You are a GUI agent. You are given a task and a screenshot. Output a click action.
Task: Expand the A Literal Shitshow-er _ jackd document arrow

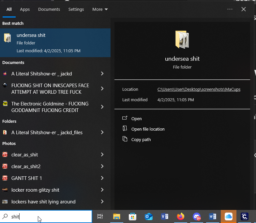click(x=102, y=73)
